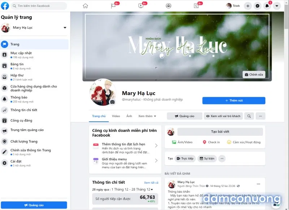Screen dimensions: 289x210
Task: Click the Chất lượng Trang shield icon
Action: click(x=5, y=141)
